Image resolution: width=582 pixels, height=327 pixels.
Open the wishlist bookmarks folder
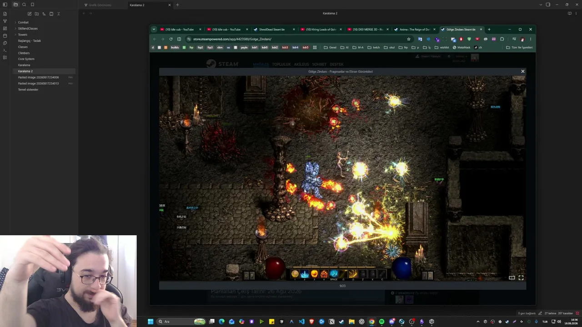click(442, 47)
